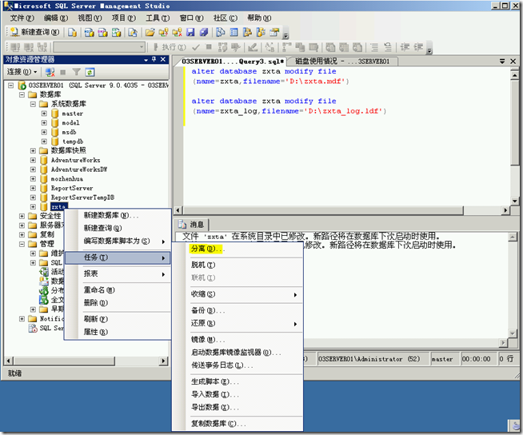Screen dimensions: 523x435
Task: Click the Increase Indent icon
Action: [x=418, y=47]
